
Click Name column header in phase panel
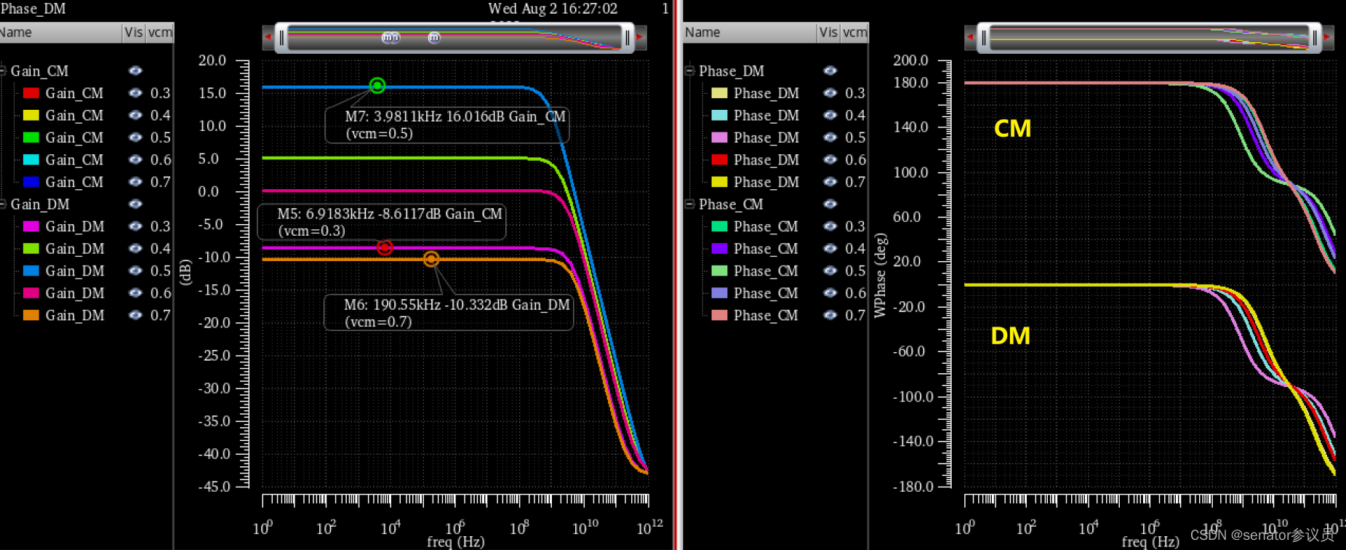[x=750, y=33]
